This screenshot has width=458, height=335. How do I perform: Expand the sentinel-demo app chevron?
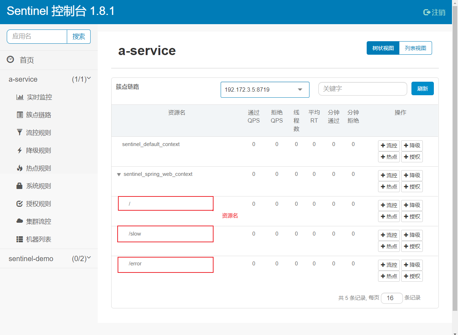pyautogui.click(x=89, y=258)
